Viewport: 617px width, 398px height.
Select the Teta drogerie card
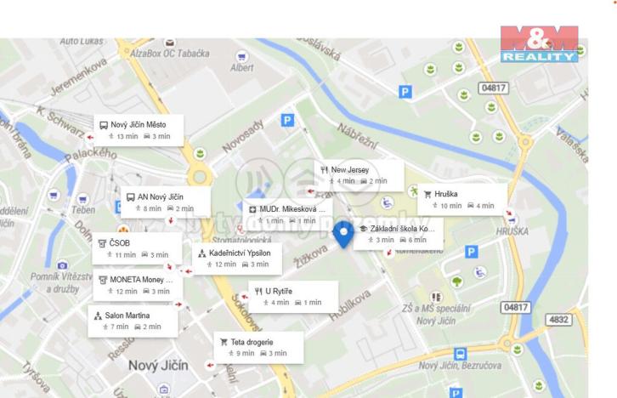coord(258,348)
